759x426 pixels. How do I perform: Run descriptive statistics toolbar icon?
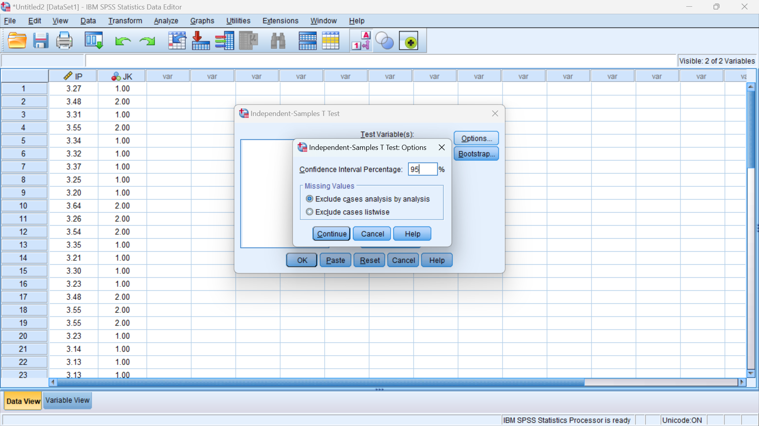(x=249, y=41)
